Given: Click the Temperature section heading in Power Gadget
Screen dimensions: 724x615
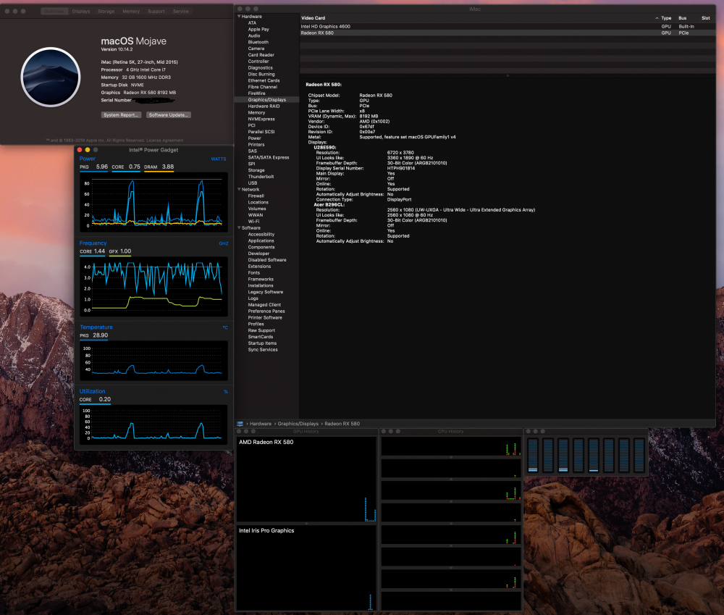Looking at the screenshot, I should click(96, 327).
